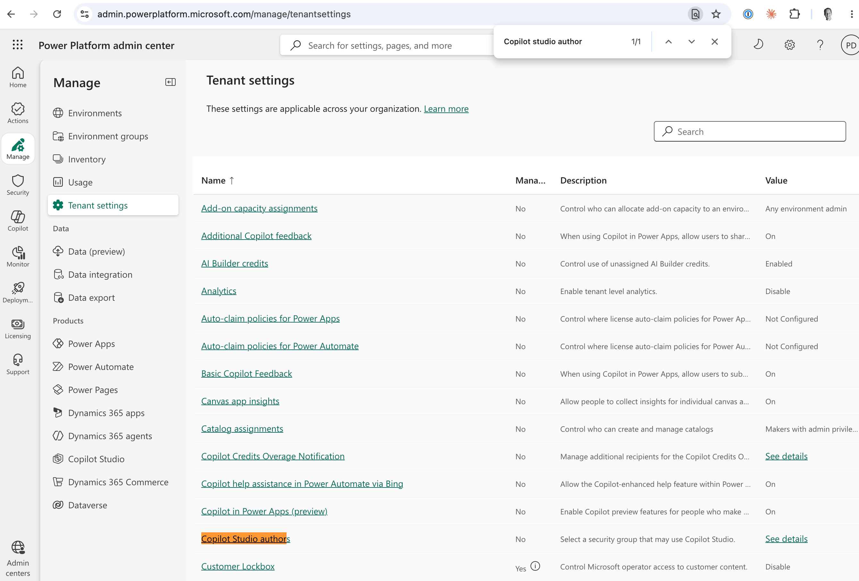Open Admin centers in the left rail
Image resolution: width=859 pixels, height=581 pixels.
pyautogui.click(x=18, y=558)
